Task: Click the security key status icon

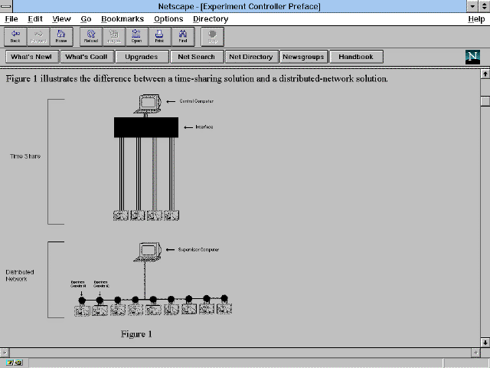Action: point(15,363)
